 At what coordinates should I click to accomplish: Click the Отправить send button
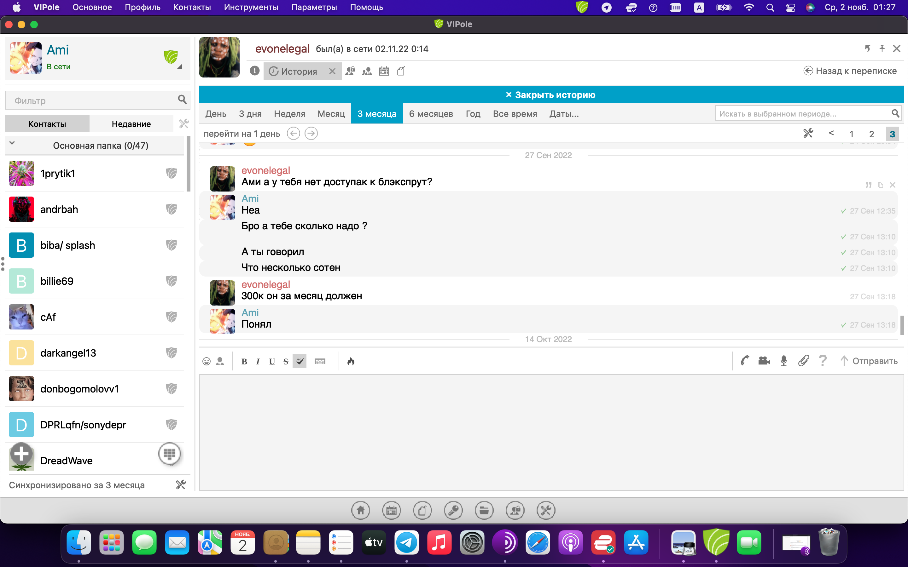click(869, 361)
